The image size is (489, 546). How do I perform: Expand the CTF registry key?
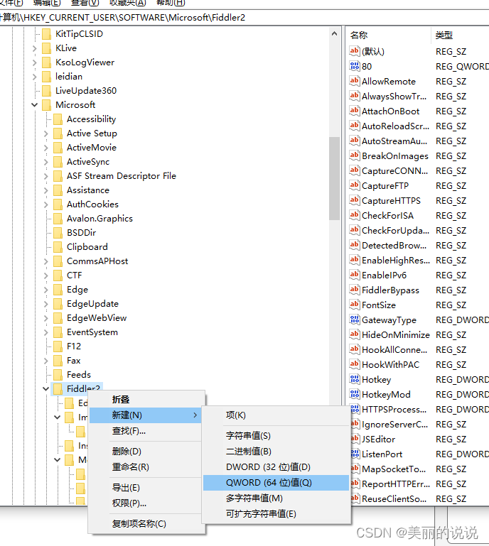pyautogui.click(x=45, y=275)
